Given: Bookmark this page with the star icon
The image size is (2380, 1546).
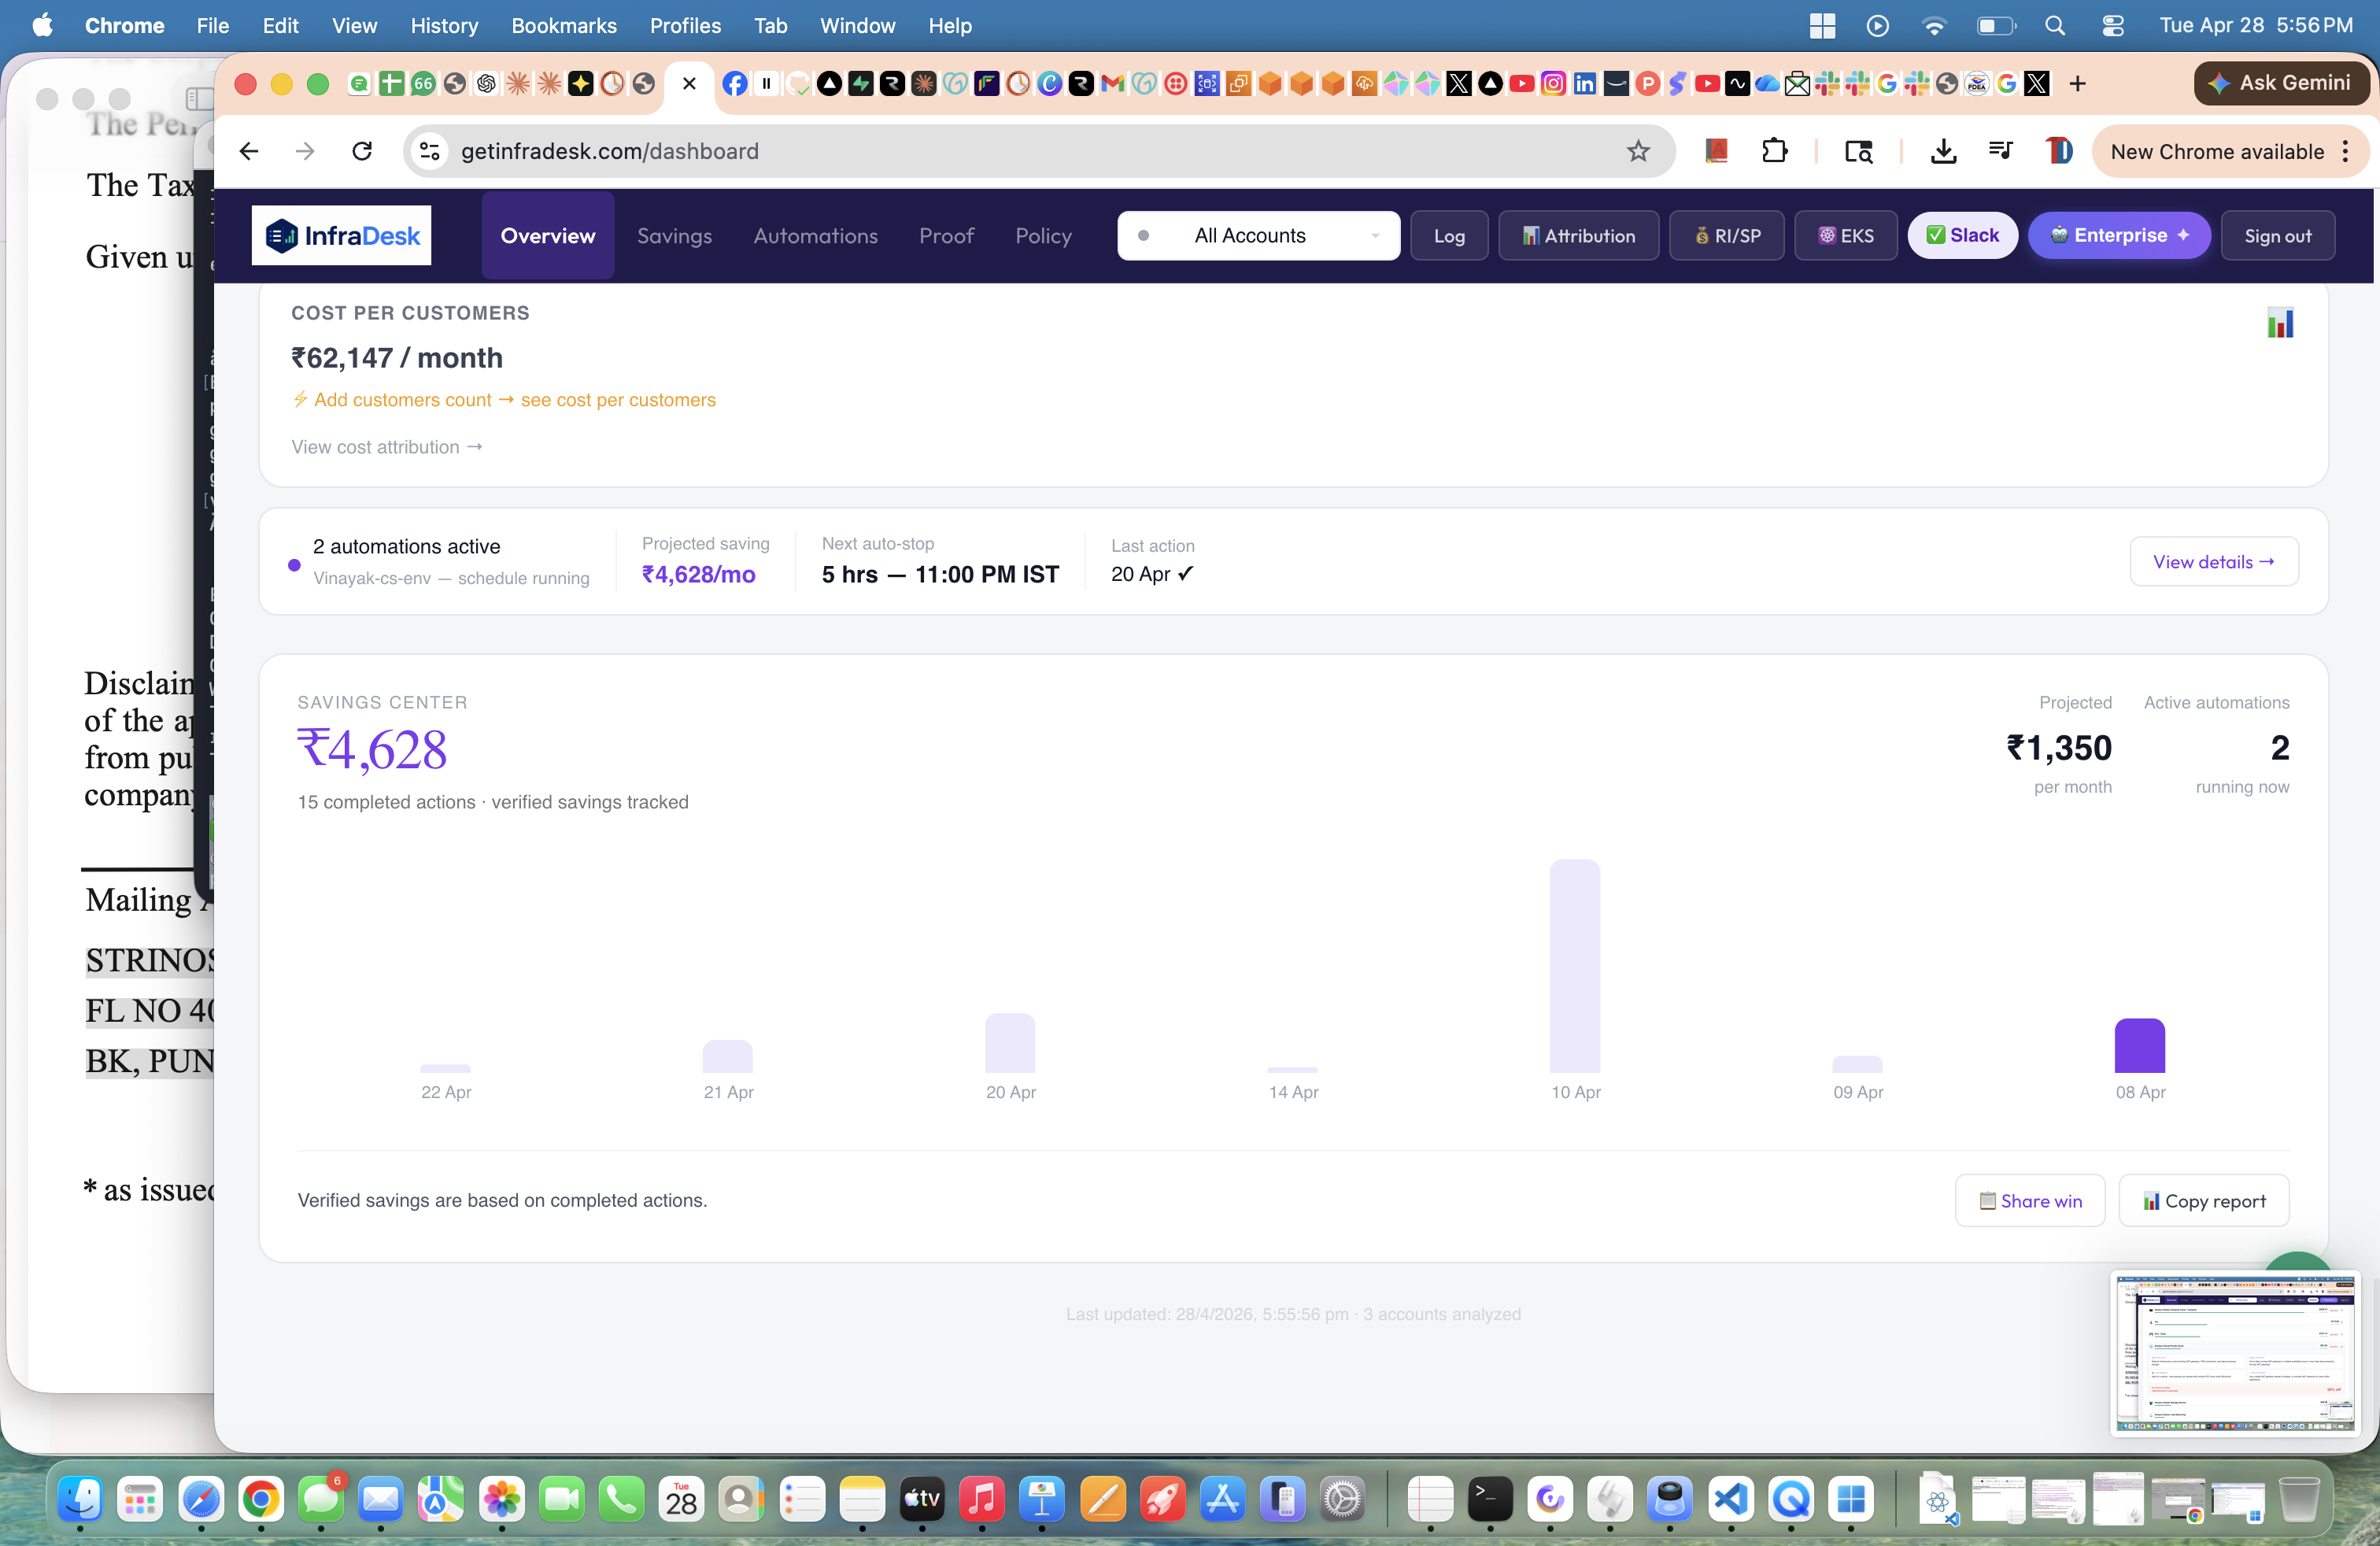Looking at the screenshot, I should click(x=1638, y=151).
